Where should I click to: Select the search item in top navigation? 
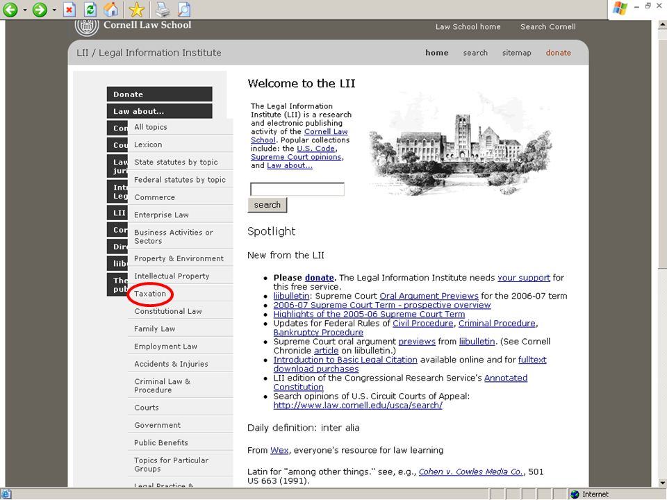pyautogui.click(x=475, y=53)
